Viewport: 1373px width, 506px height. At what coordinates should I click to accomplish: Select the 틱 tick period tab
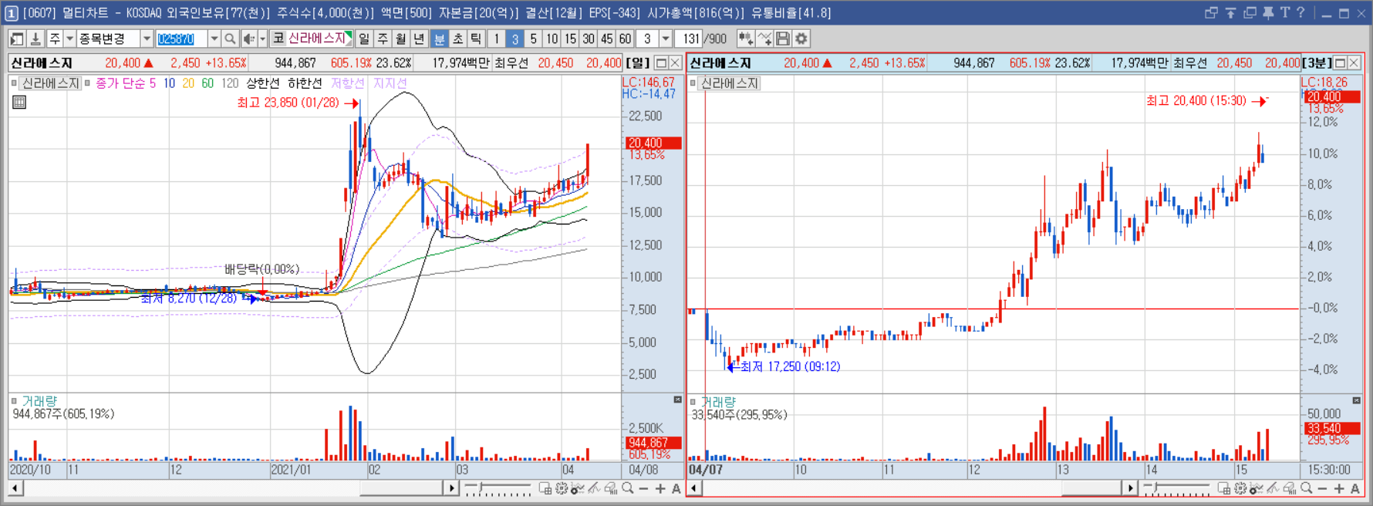476,39
